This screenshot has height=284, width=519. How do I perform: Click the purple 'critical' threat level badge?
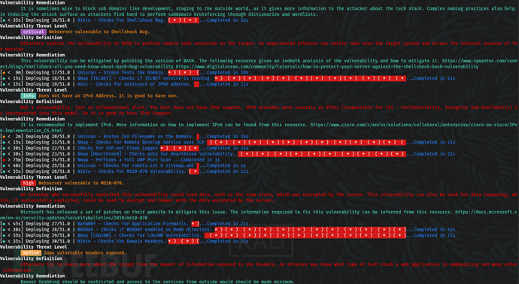coord(33,32)
